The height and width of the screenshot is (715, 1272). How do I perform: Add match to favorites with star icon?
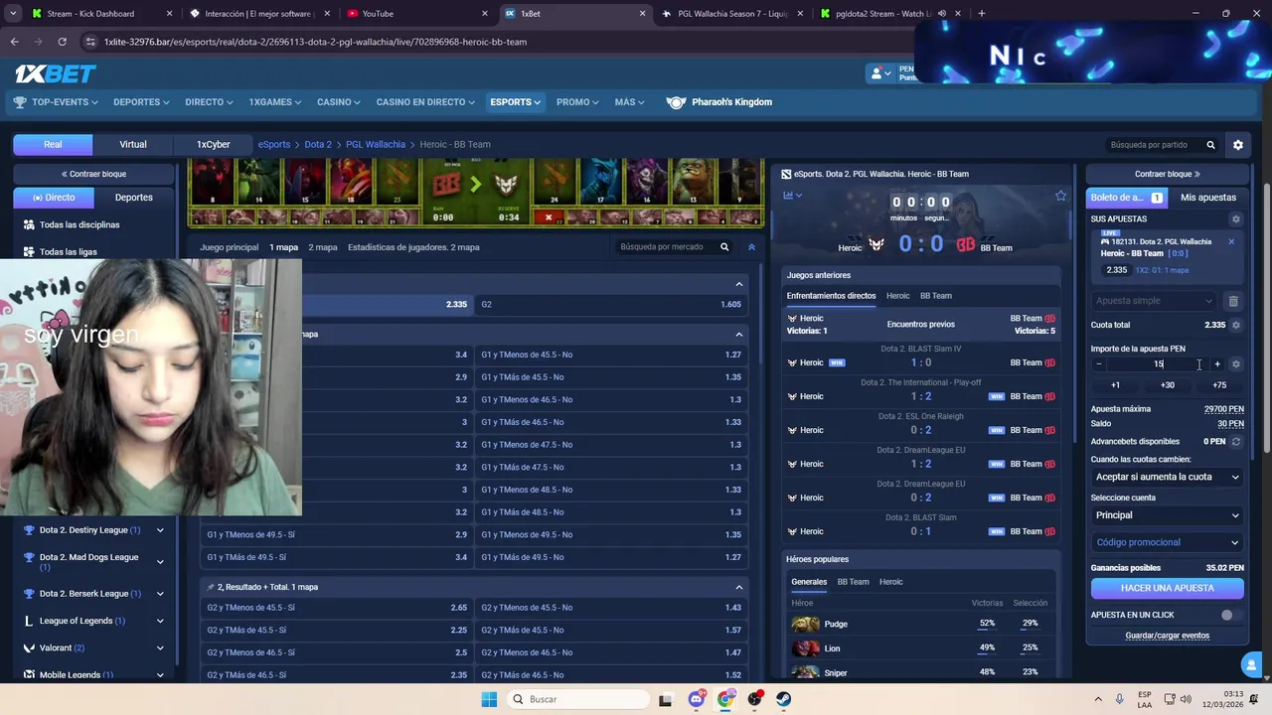[x=1060, y=196]
